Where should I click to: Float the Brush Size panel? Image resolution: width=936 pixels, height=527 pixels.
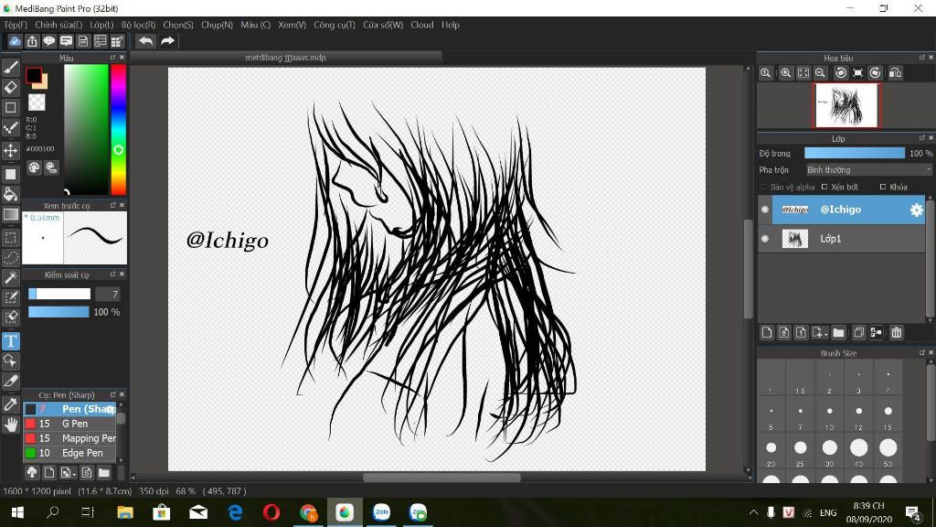click(921, 352)
